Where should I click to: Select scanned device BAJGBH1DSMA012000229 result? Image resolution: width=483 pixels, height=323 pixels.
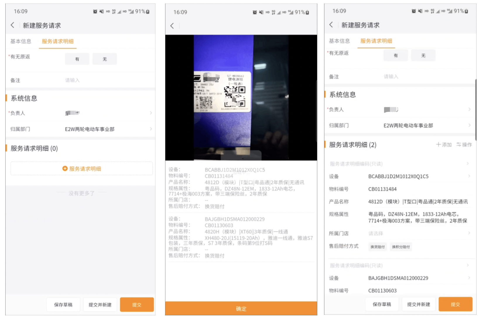pyautogui.click(x=241, y=237)
